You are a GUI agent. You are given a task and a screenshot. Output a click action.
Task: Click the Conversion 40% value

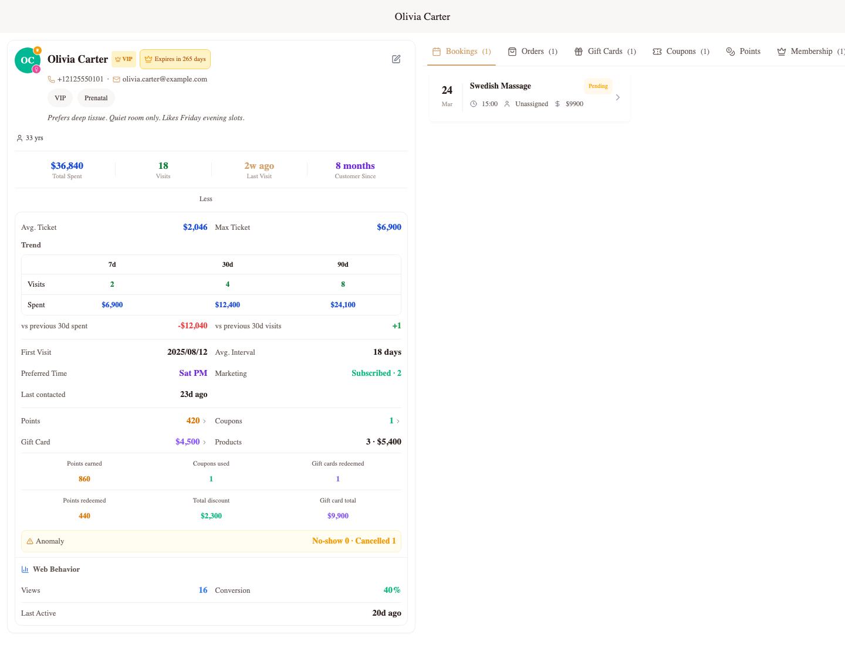coord(392,590)
